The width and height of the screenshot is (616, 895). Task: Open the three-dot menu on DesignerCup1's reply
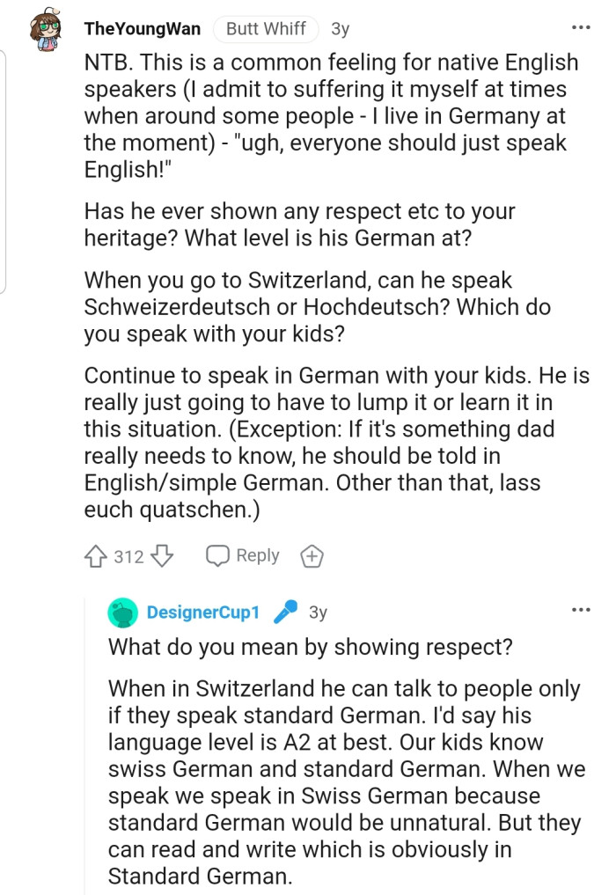pyautogui.click(x=581, y=610)
